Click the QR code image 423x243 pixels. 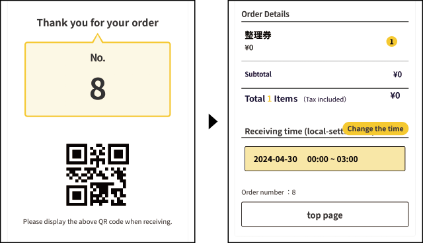coord(97,175)
